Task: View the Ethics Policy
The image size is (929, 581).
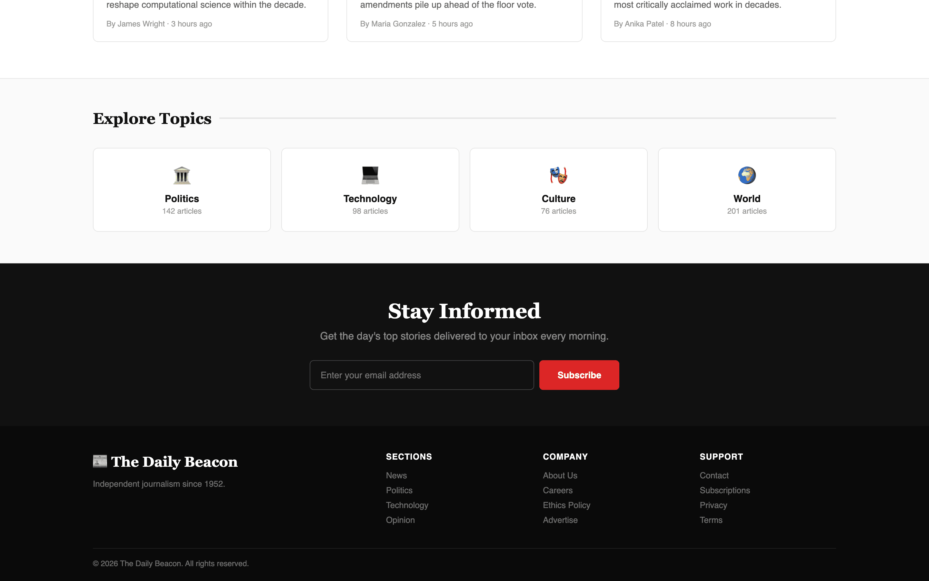Action: pos(567,505)
